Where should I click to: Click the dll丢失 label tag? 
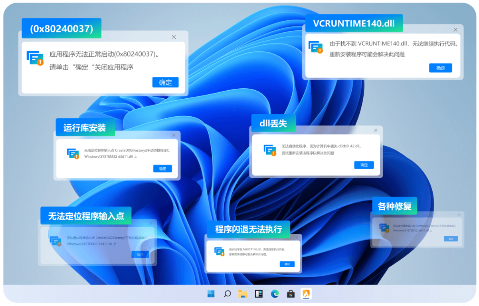click(273, 123)
